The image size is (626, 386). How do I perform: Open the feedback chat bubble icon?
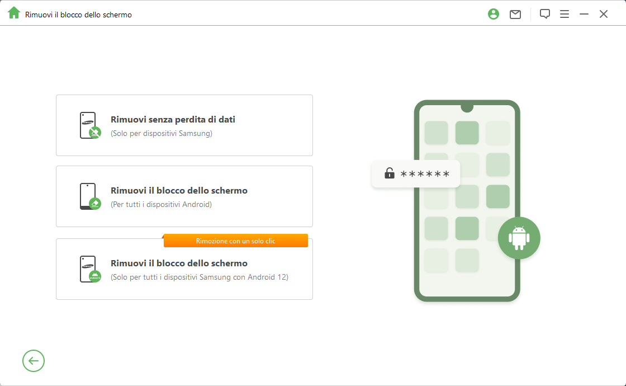tap(544, 14)
